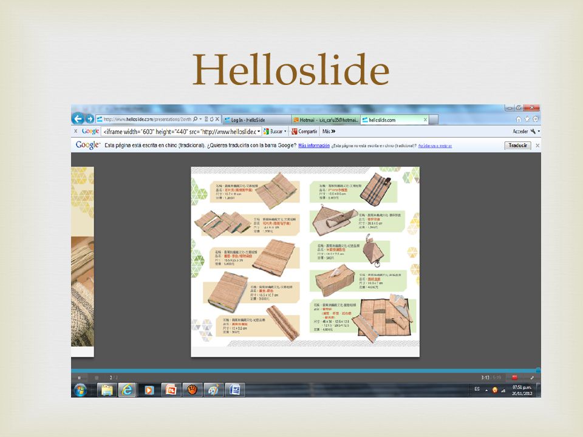583x437 pixels.
Task: Open a new blank tab
Action: [434, 120]
